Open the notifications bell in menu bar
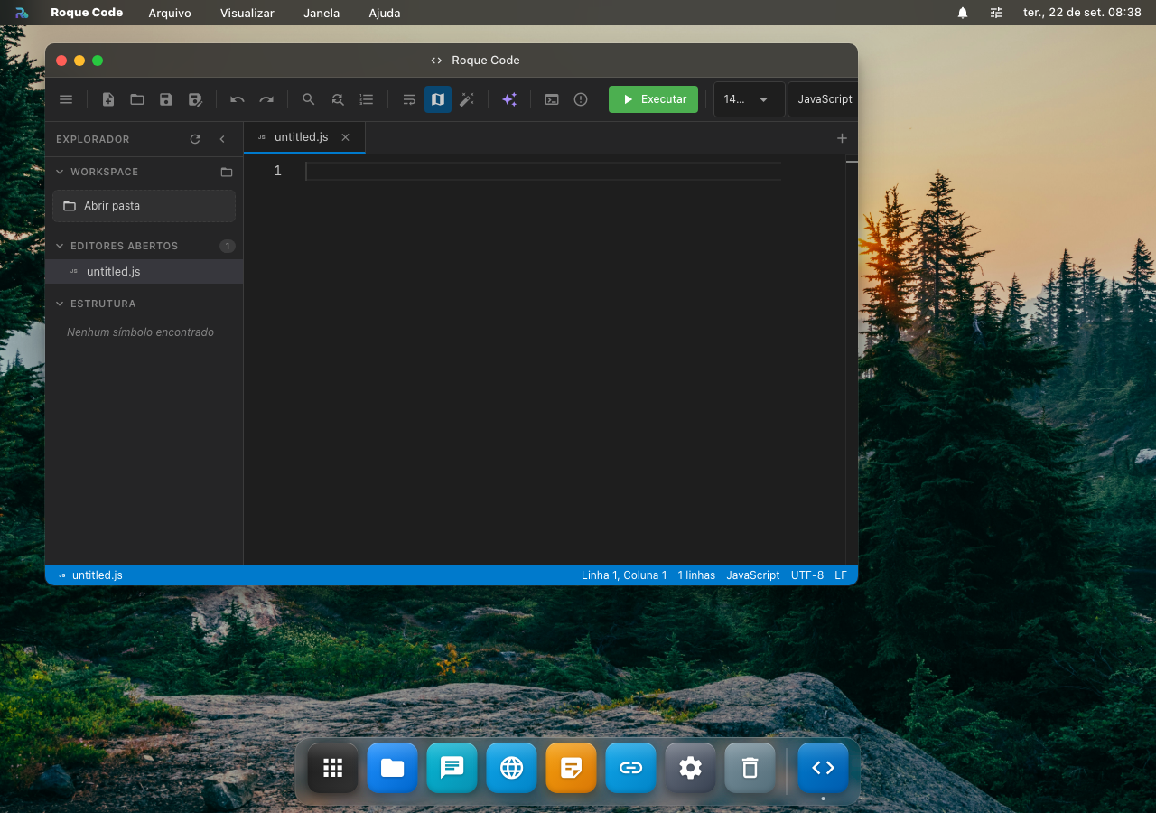This screenshot has width=1156, height=813. point(963,13)
